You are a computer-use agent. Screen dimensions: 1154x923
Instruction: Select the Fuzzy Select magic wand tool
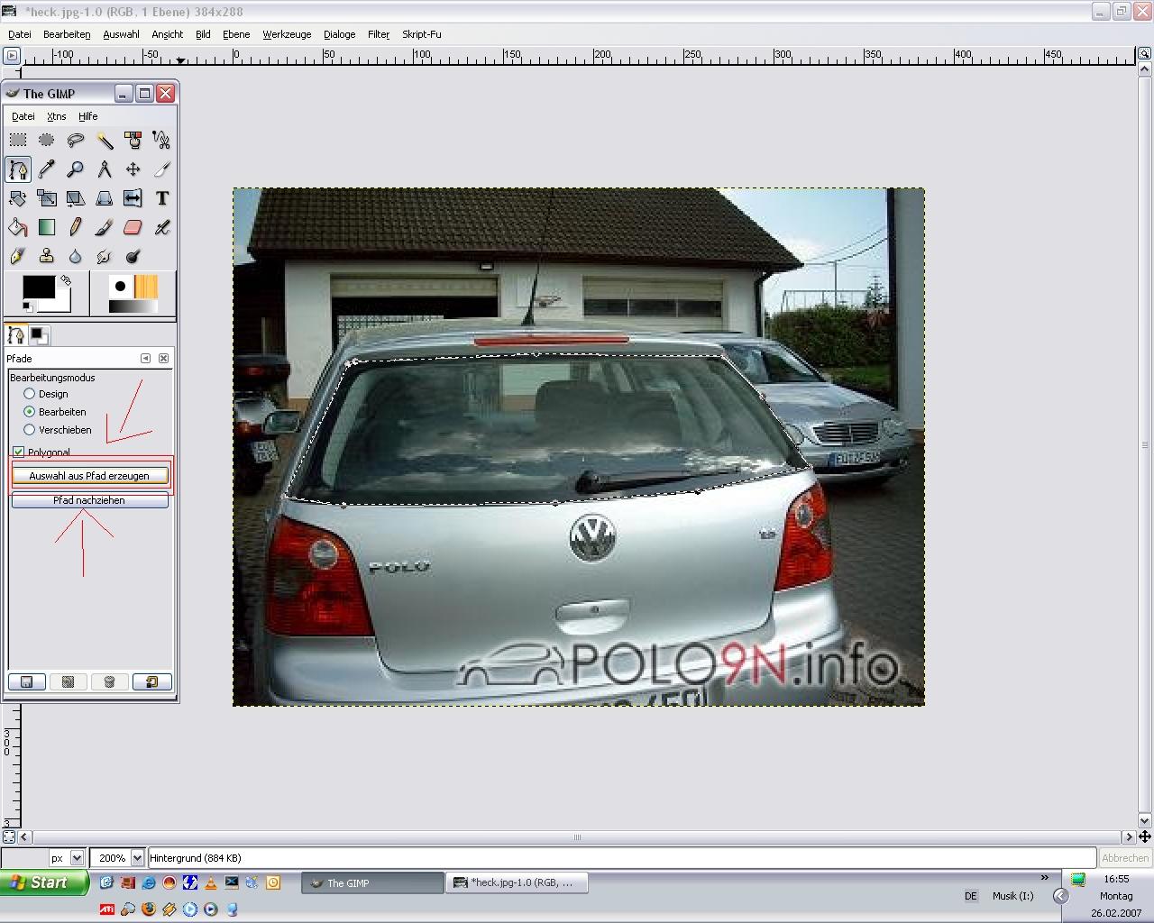105,140
